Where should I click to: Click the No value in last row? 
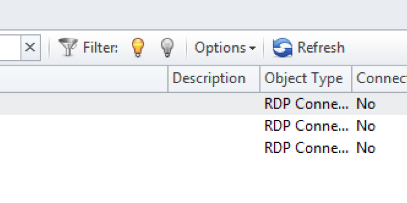pyautogui.click(x=366, y=148)
